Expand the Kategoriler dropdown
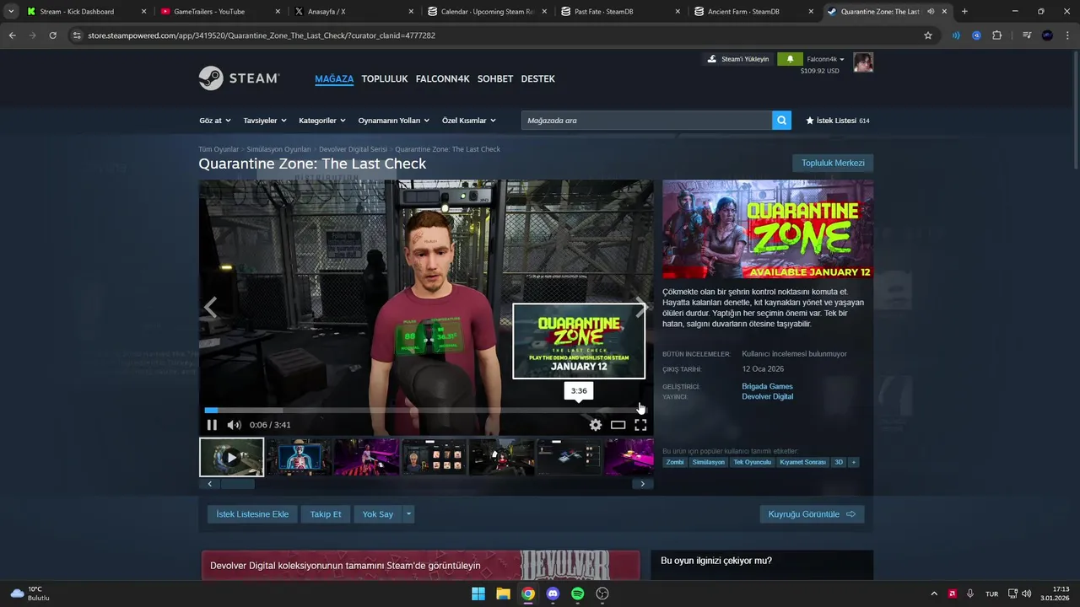 click(322, 121)
